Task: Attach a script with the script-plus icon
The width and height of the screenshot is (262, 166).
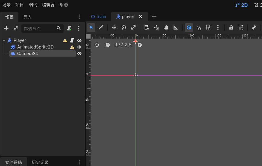Action: point(69,28)
